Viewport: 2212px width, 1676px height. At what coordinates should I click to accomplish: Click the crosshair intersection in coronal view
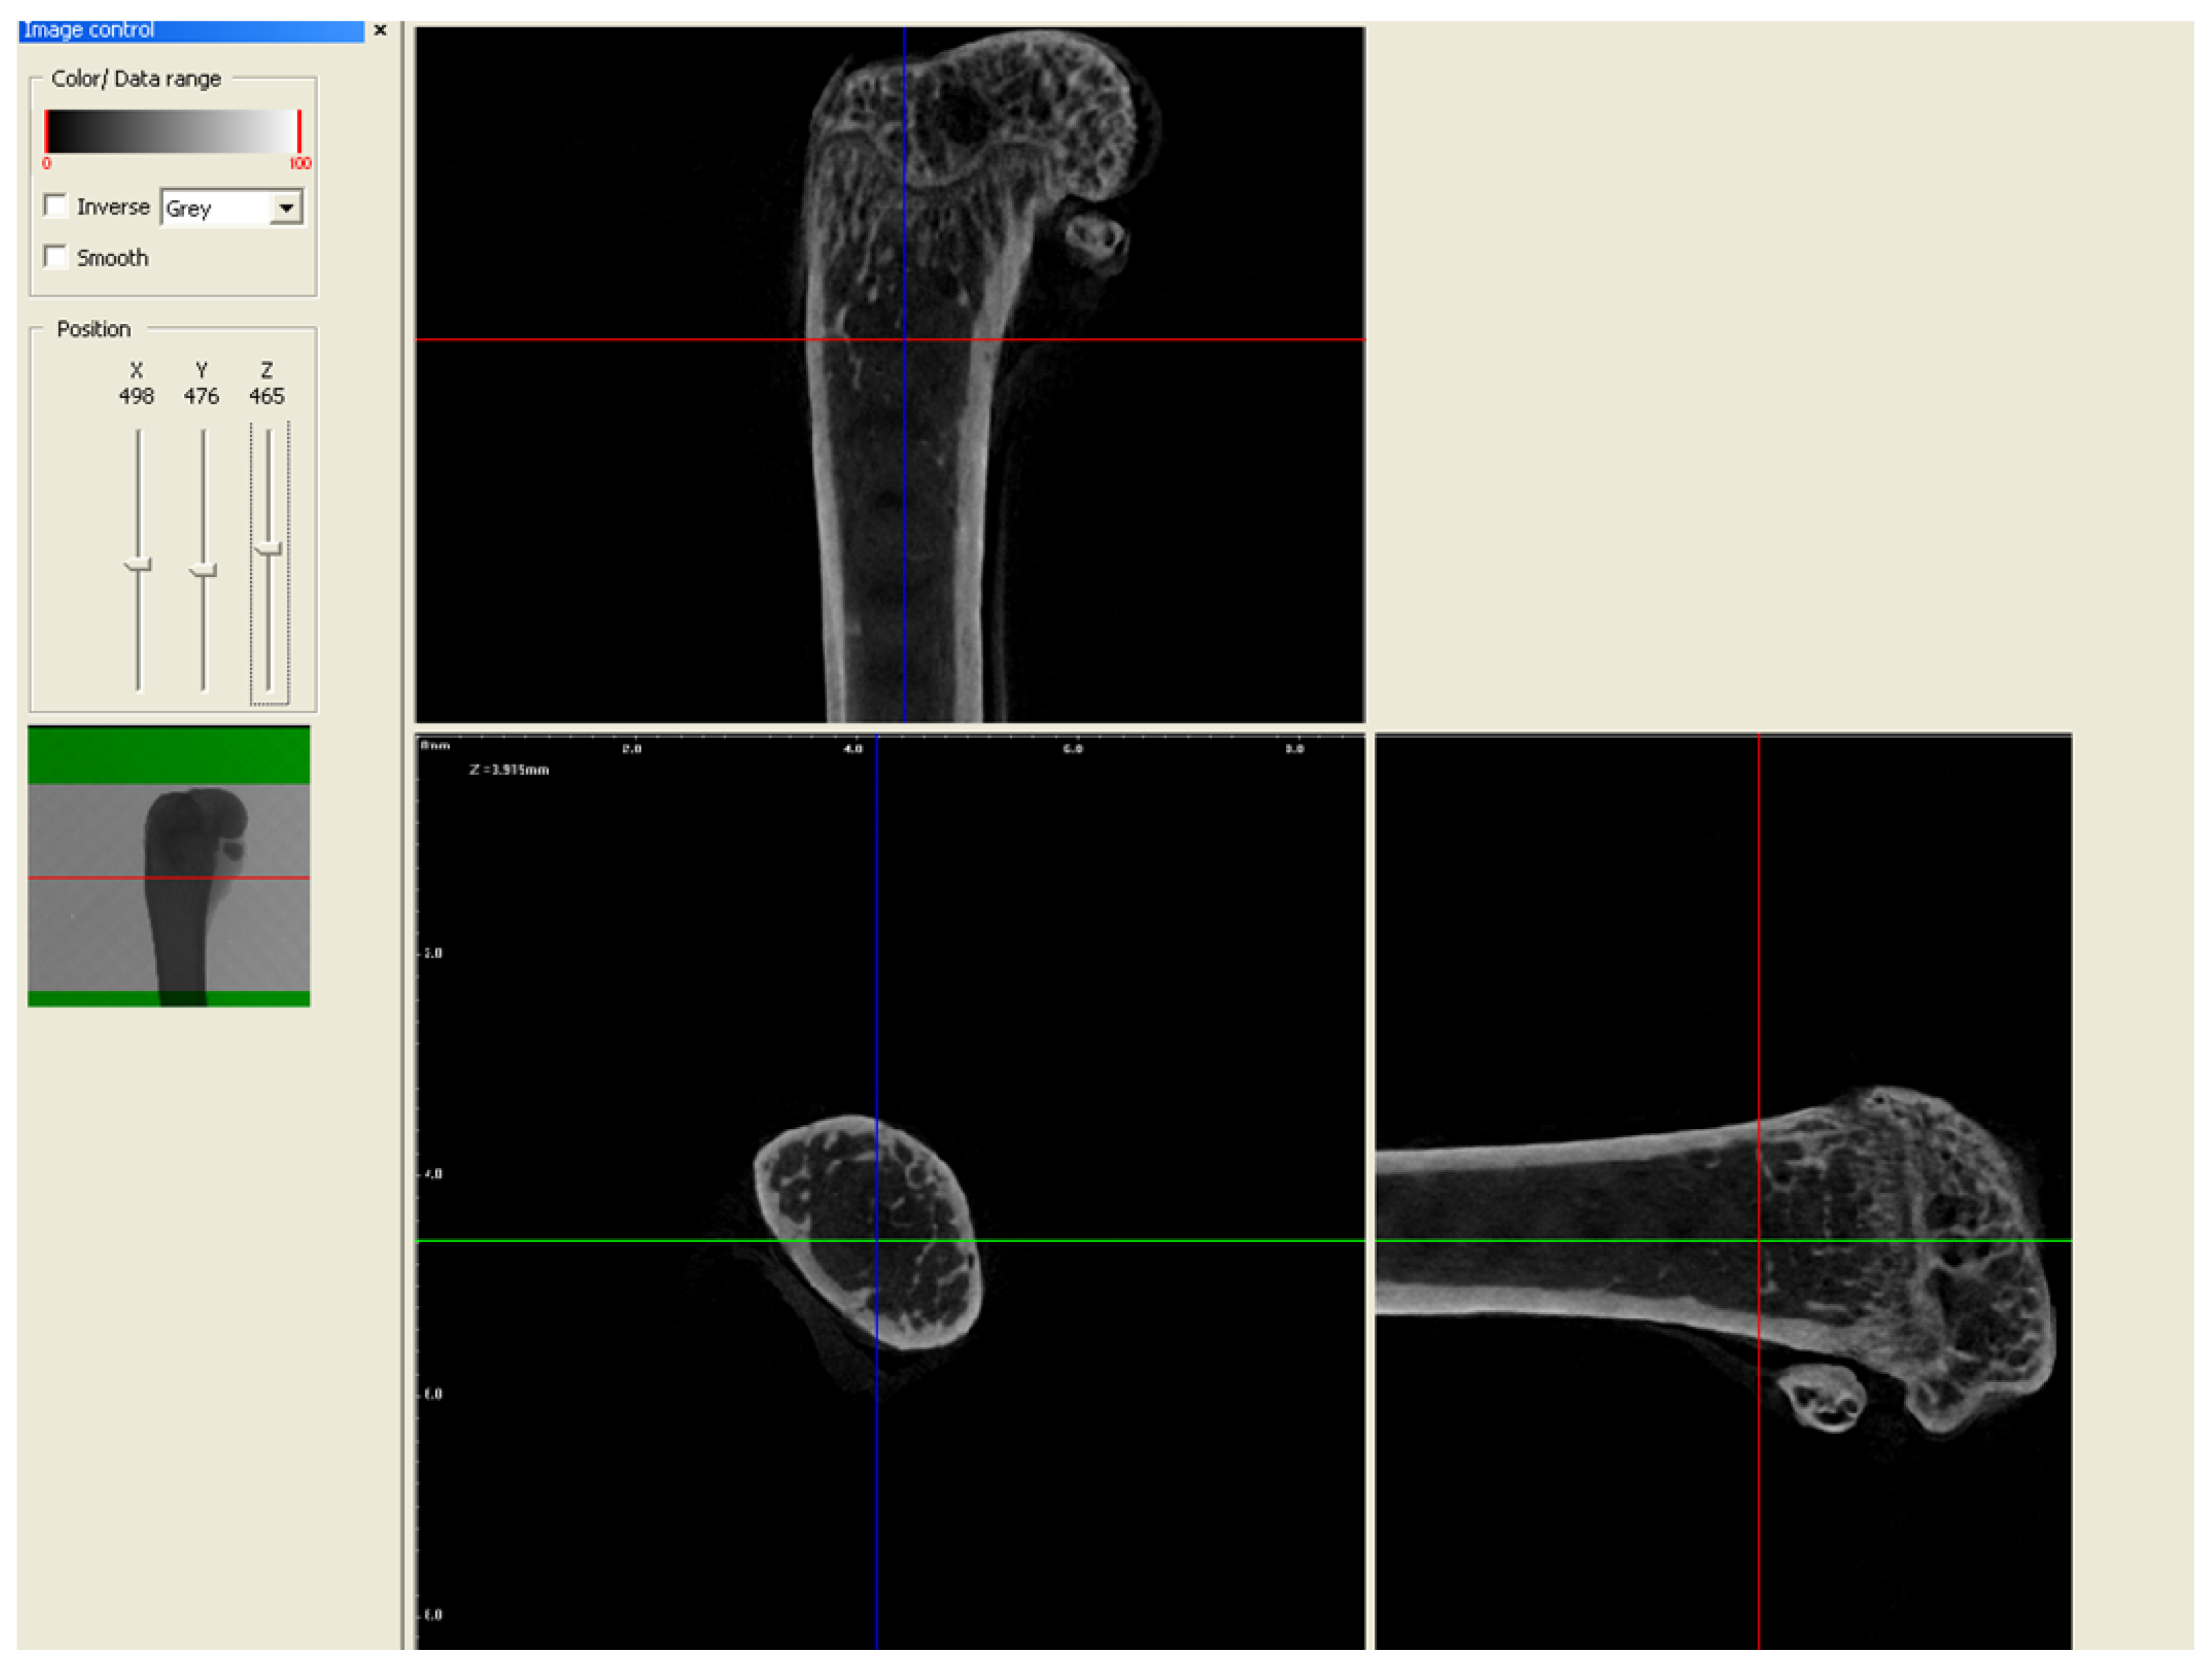click(904, 340)
